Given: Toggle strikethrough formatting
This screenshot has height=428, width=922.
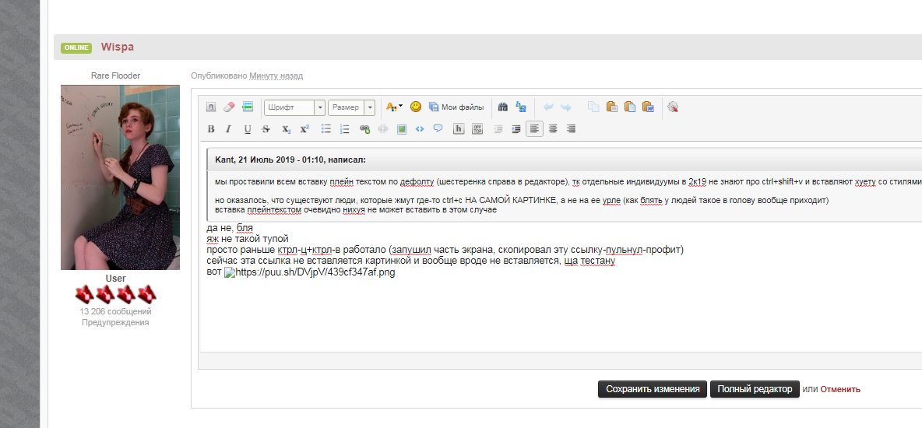Looking at the screenshot, I should [266, 128].
